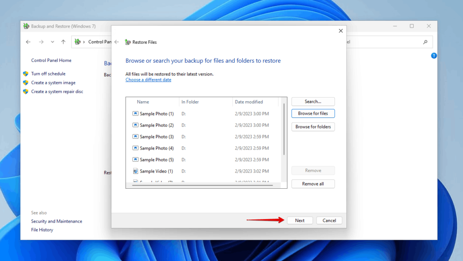Open the Browse for files dialog
The height and width of the screenshot is (261, 463).
point(313,113)
